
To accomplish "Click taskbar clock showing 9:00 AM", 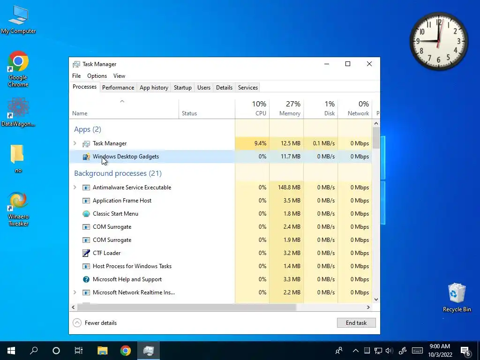I will 440,351.
